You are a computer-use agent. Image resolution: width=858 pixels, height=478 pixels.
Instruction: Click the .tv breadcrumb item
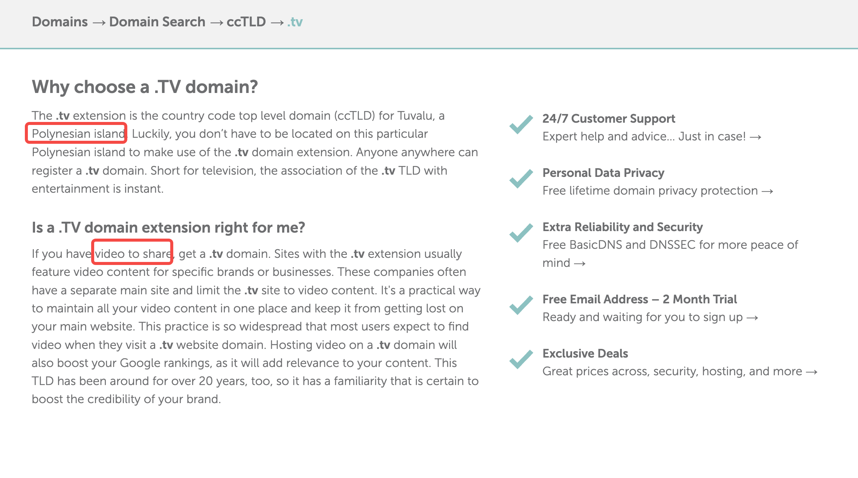295,22
